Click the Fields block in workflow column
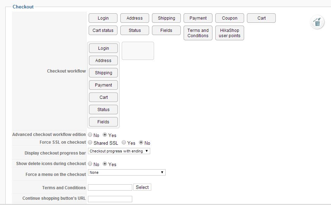The width and height of the screenshot is (331, 205). click(103, 122)
